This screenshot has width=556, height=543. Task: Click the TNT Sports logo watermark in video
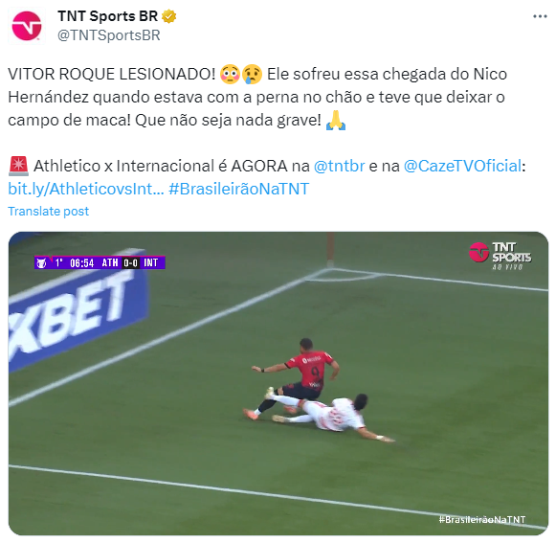500,256
